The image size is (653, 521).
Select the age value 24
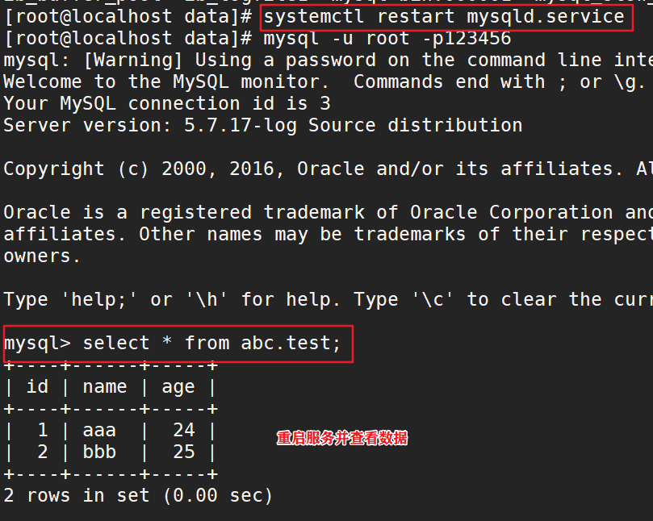point(184,431)
